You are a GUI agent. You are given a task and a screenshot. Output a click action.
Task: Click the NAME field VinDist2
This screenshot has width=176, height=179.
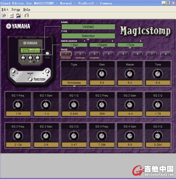pos(88,27)
